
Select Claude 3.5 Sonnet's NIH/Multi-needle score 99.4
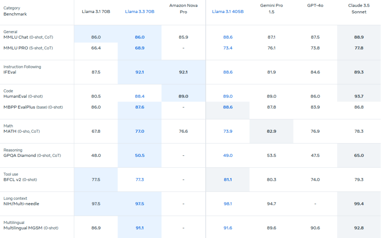click(359, 204)
